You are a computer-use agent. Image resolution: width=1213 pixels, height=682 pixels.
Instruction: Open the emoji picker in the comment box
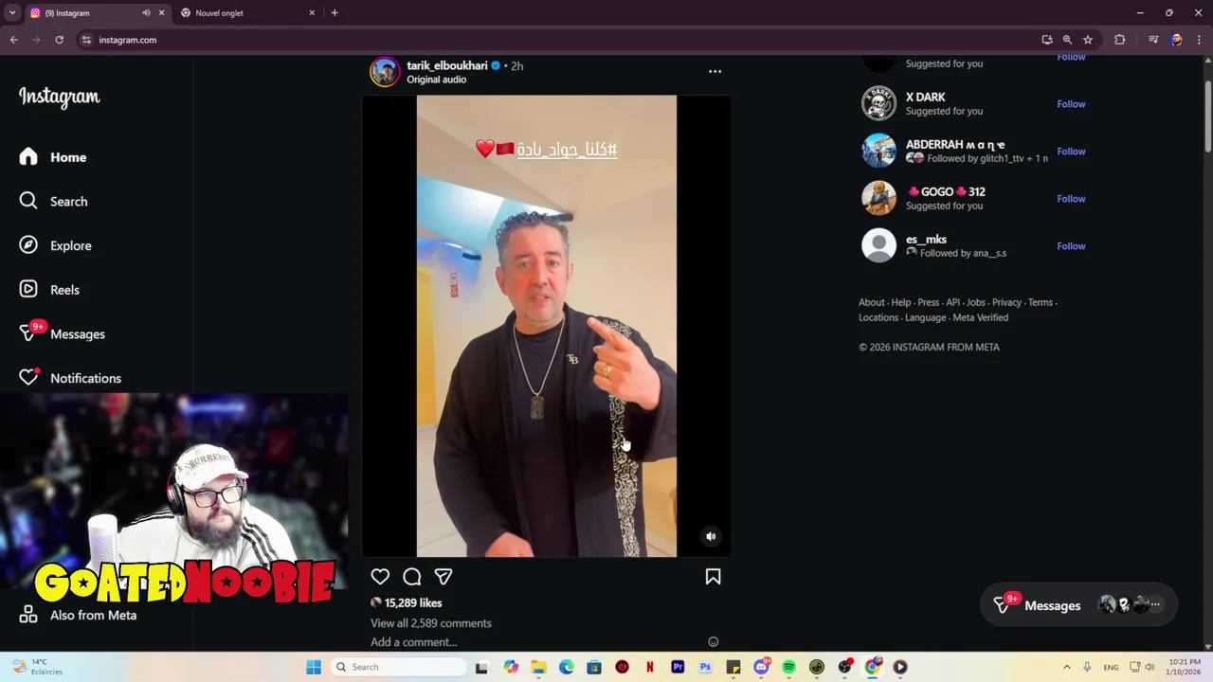(714, 642)
